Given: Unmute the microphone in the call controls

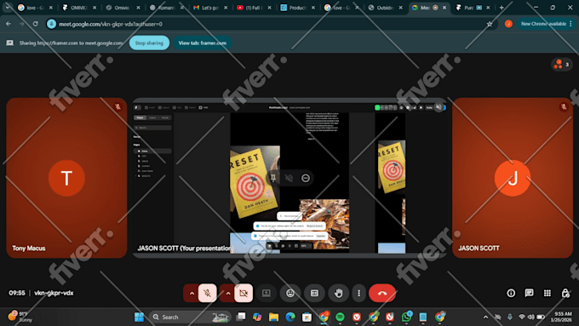Looking at the screenshot, I should [x=208, y=293].
